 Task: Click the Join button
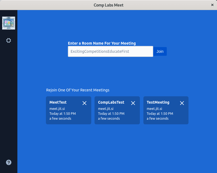(160, 51)
